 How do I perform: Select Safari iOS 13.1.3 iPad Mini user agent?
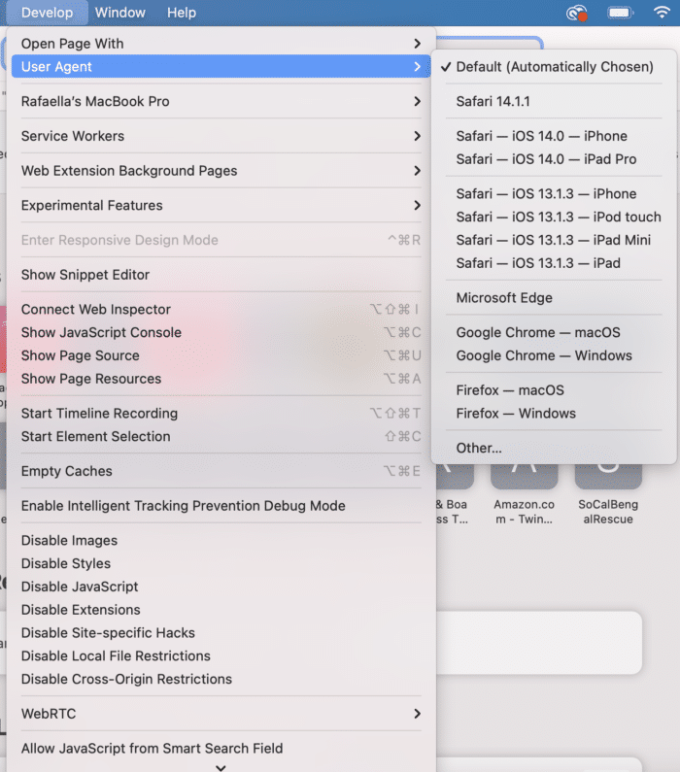pyautogui.click(x=554, y=240)
